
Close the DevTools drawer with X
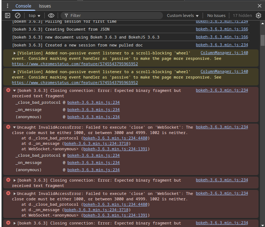click(260, 6)
